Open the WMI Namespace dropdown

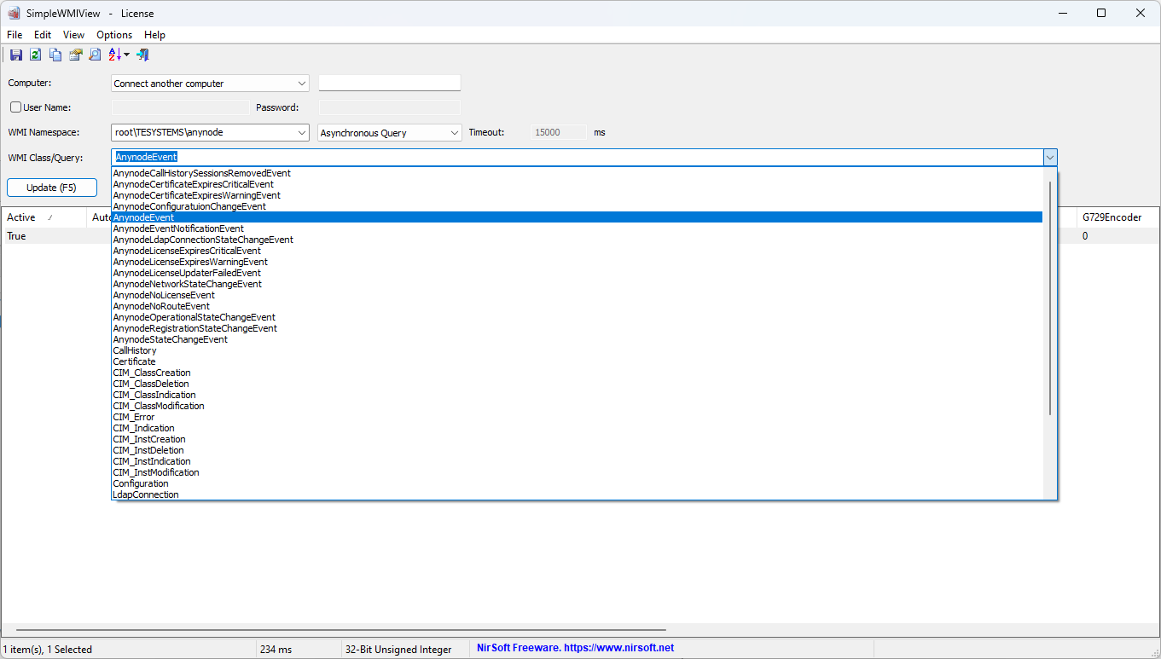tap(303, 132)
